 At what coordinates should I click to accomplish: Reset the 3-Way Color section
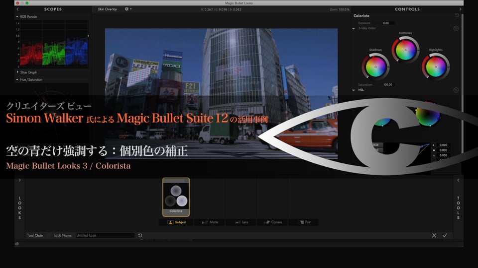coord(456,29)
